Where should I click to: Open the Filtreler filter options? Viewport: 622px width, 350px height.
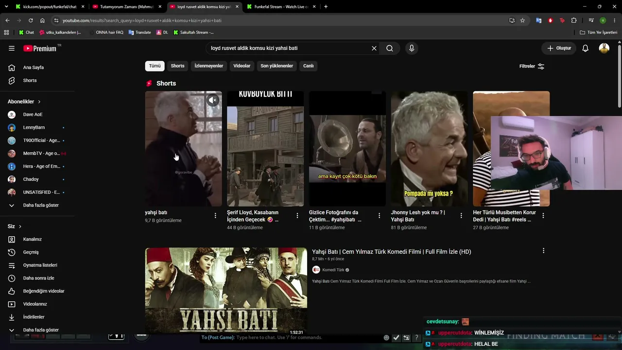point(532,66)
